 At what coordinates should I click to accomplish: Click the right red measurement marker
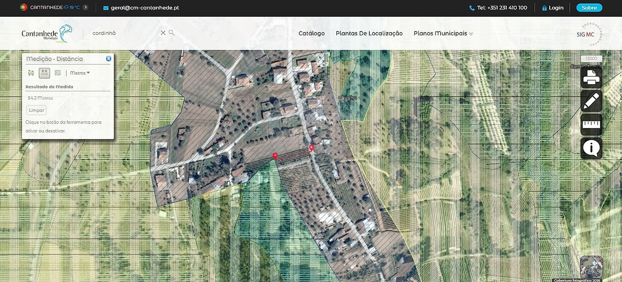point(311,148)
